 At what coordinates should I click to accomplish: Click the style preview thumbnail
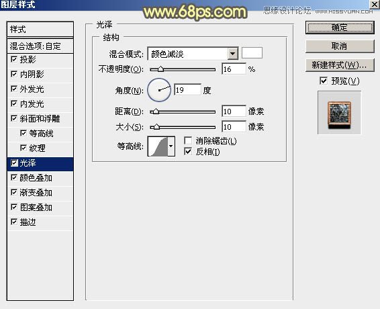click(x=339, y=113)
